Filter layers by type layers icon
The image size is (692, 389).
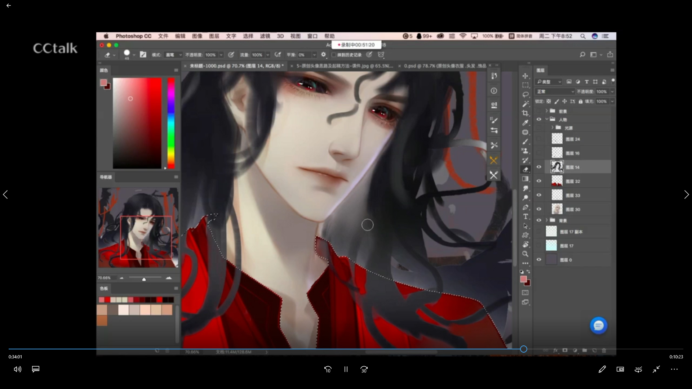[x=586, y=82]
